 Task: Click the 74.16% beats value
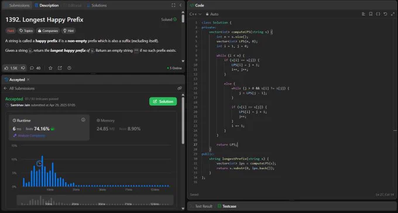pyautogui.click(x=42, y=129)
